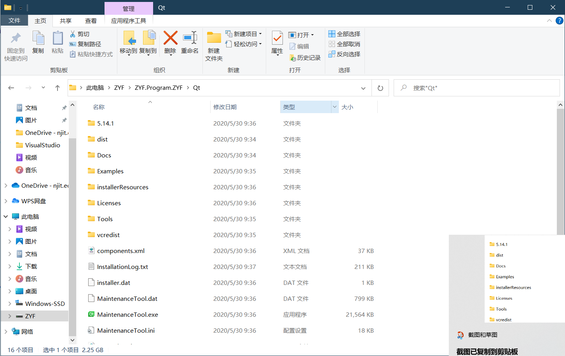The height and width of the screenshot is (356, 565).
Task: Select the Licenses folder
Action: click(x=104, y=203)
